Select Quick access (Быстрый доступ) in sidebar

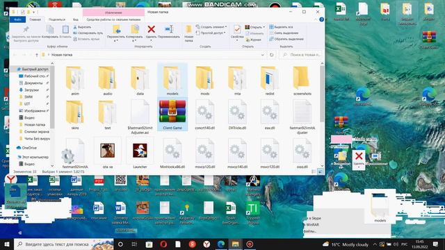pos(32,69)
